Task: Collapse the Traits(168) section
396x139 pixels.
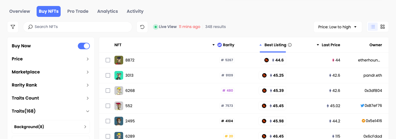Action: [51, 111]
